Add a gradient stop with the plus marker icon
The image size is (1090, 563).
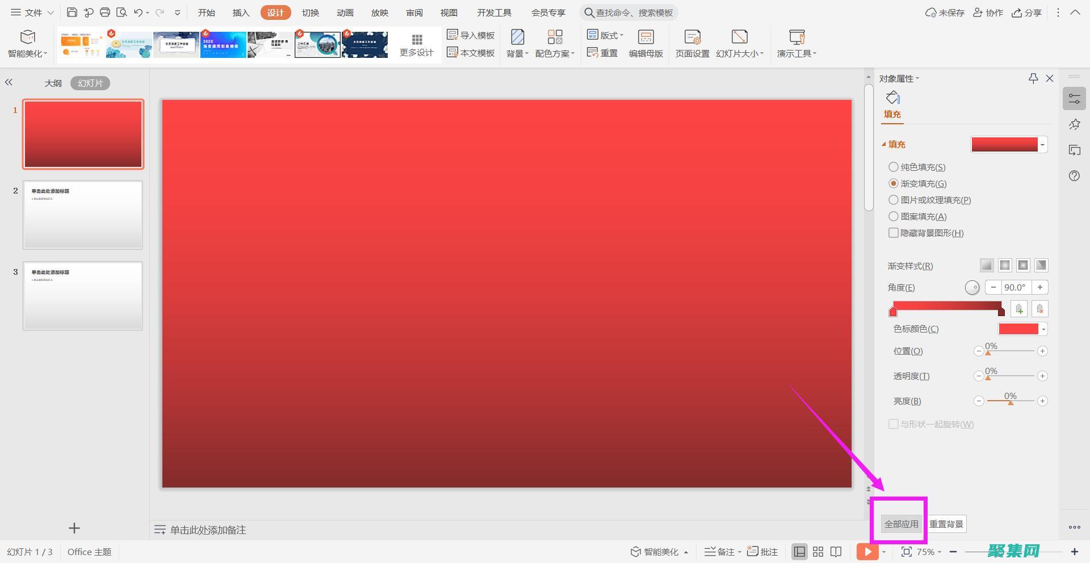(x=1019, y=309)
